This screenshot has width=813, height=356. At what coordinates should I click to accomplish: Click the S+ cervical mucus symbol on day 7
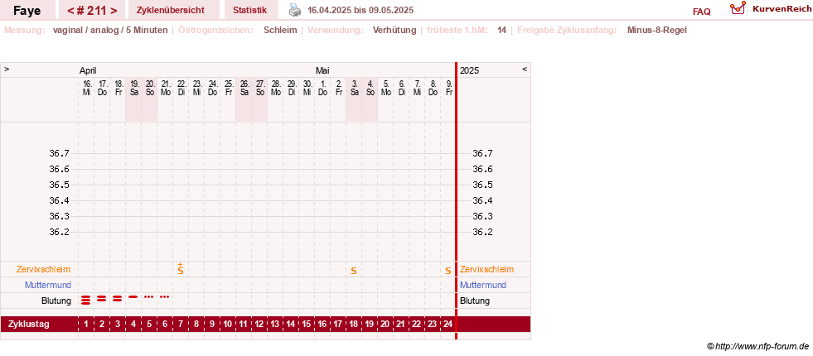click(181, 268)
